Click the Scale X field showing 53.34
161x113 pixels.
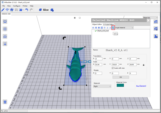(98, 64)
